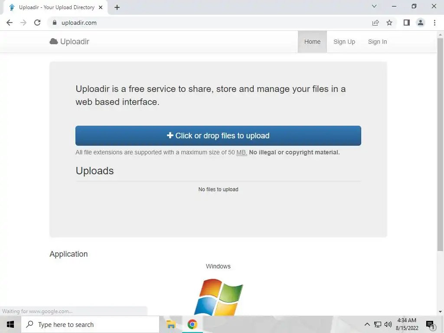The height and width of the screenshot is (333, 444).
Task: Click scrollbar down arrow
Action: tap(440, 312)
